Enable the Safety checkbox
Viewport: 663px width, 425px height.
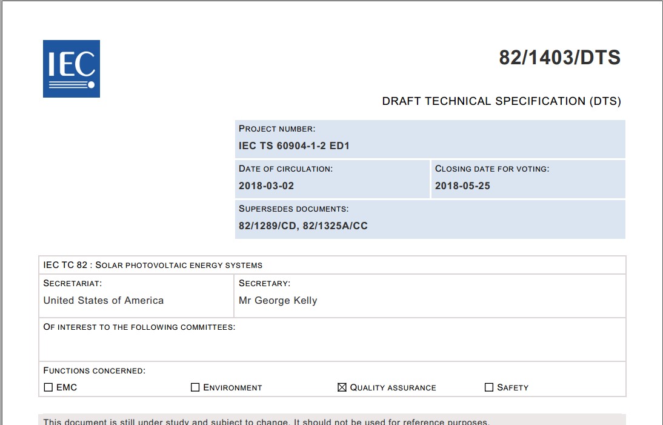489,387
